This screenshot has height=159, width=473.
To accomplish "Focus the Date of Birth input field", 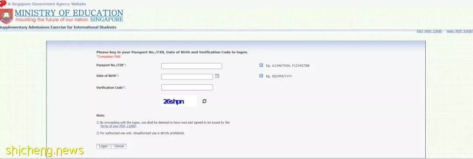I will [187, 77].
